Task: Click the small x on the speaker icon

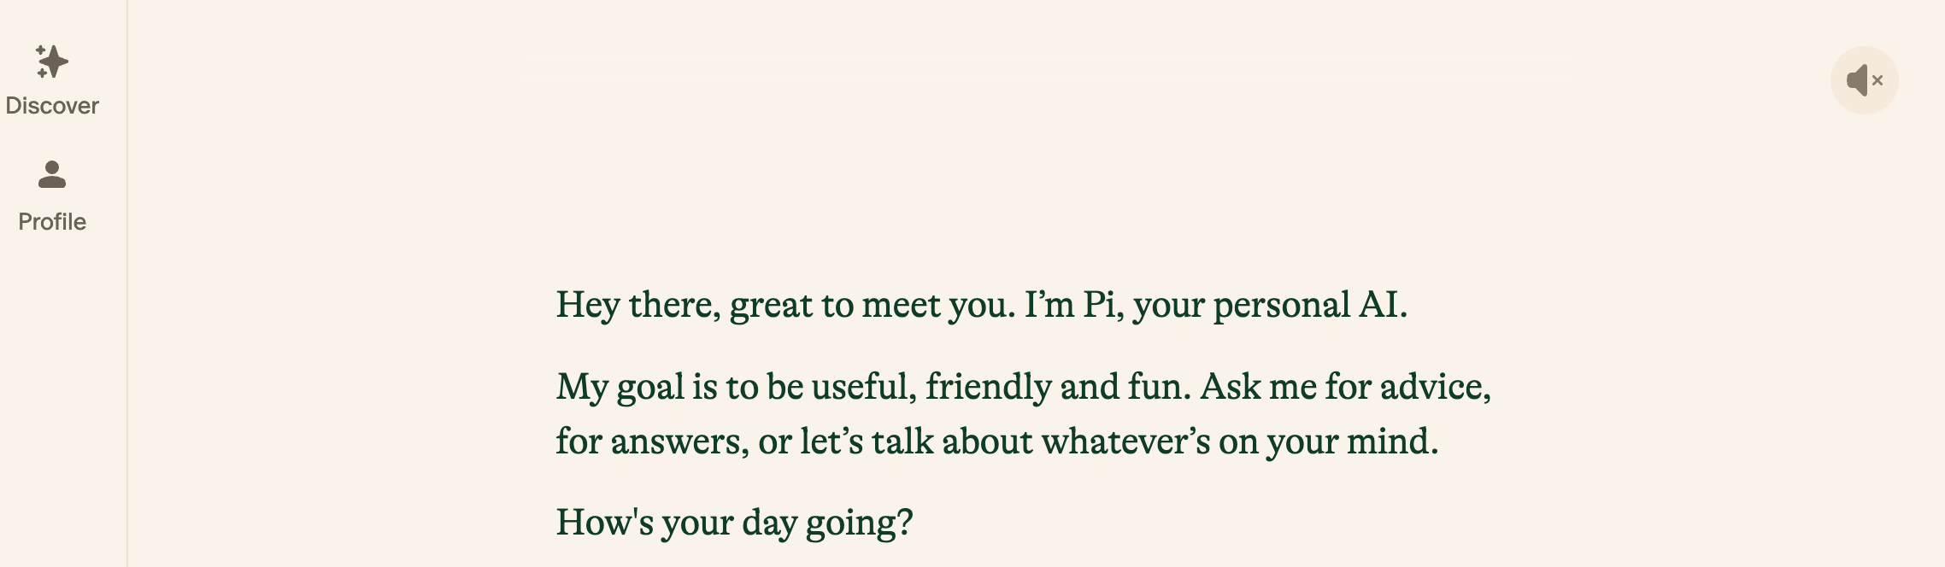Action: (1877, 80)
